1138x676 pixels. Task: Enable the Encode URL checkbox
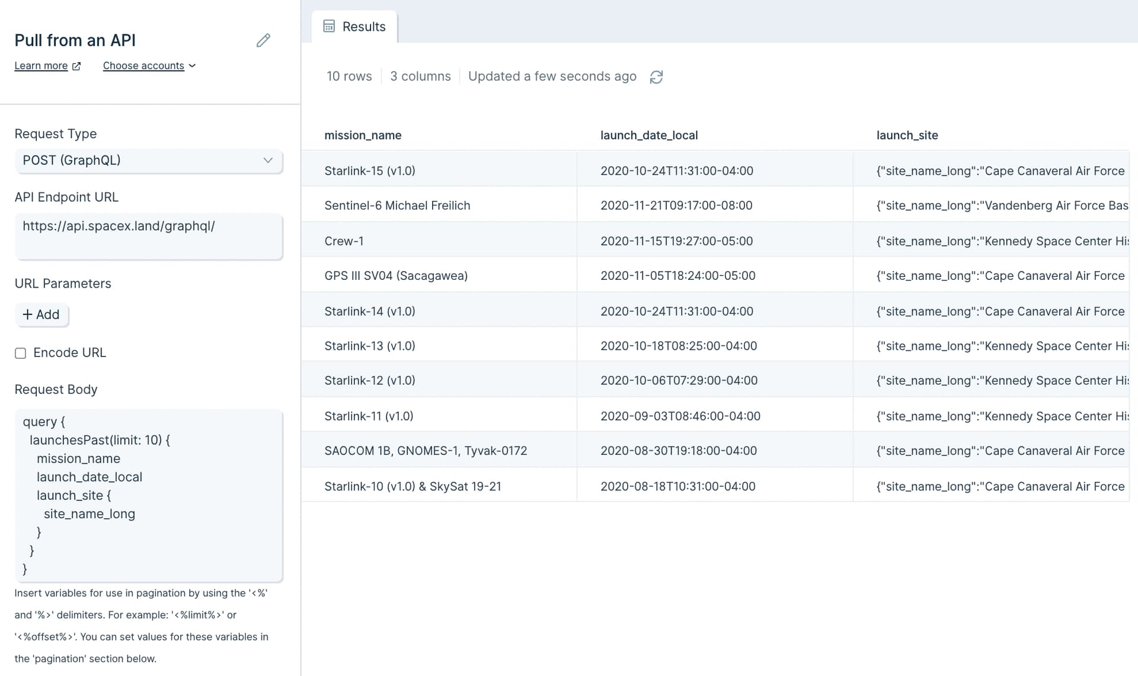pos(21,353)
